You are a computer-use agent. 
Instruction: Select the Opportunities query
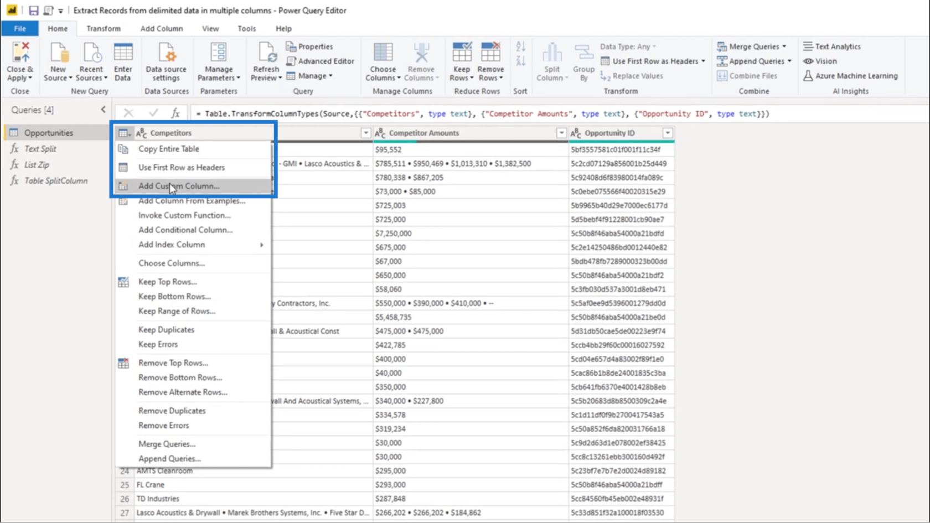(56, 133)
